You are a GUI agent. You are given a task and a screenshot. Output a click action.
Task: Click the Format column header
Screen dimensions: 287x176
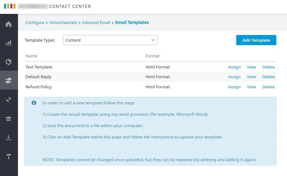[x=152, y=56]
